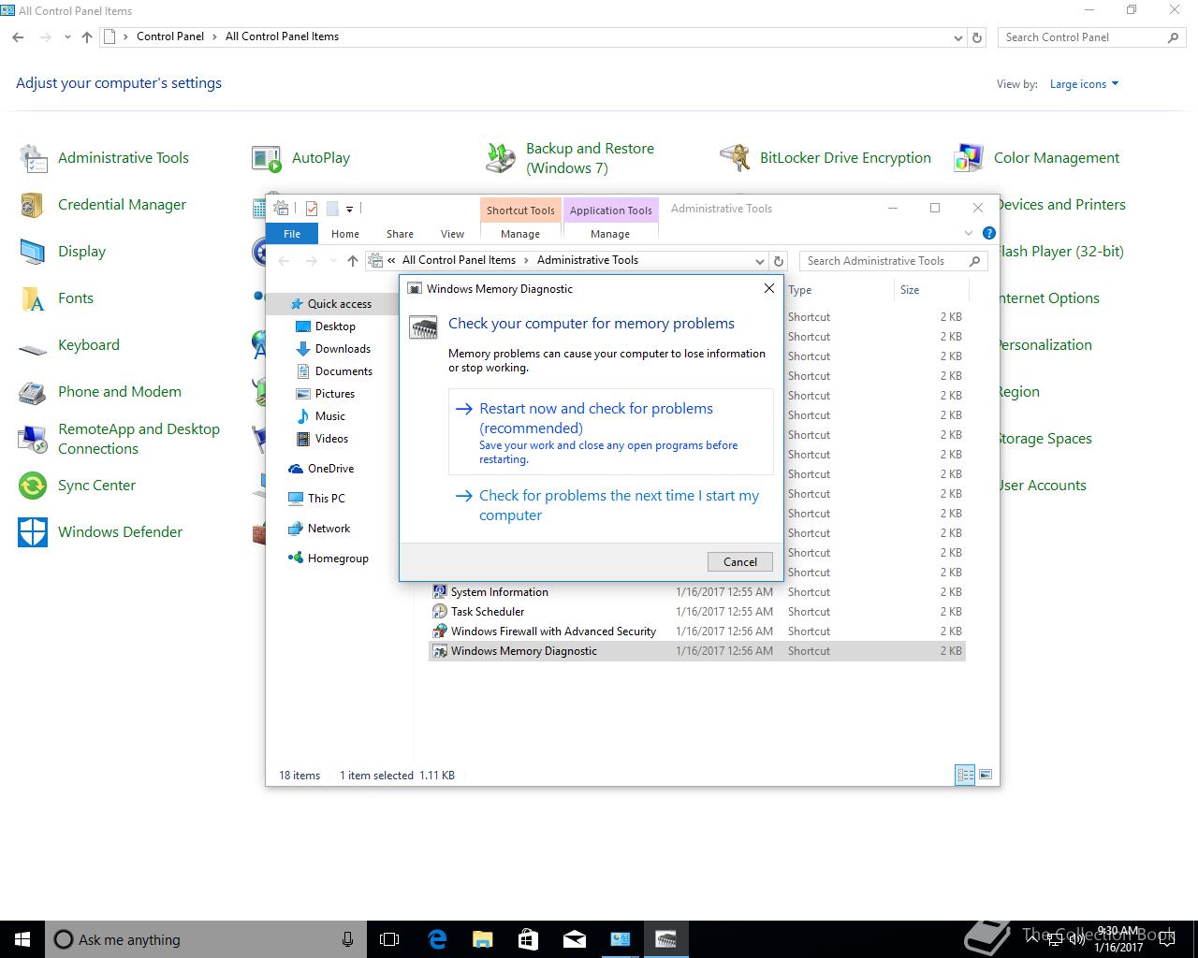Open the File ribbon tab
Viewport: 1198px width, 958px height.
(292, 234)
